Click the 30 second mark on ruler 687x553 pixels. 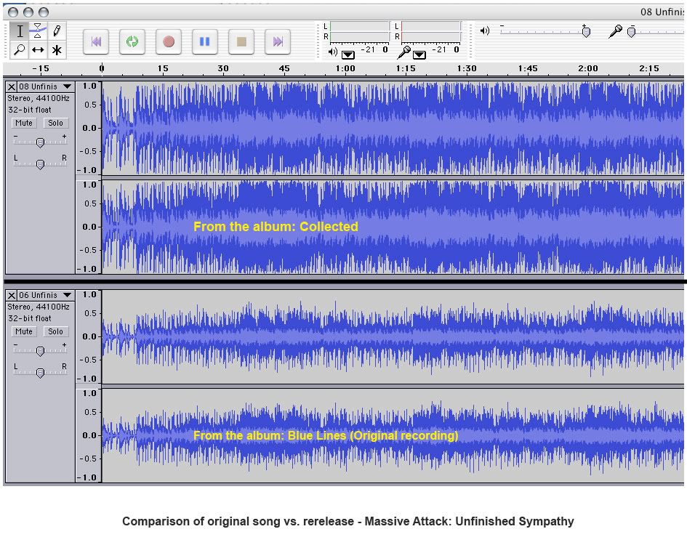coord(223,68)
